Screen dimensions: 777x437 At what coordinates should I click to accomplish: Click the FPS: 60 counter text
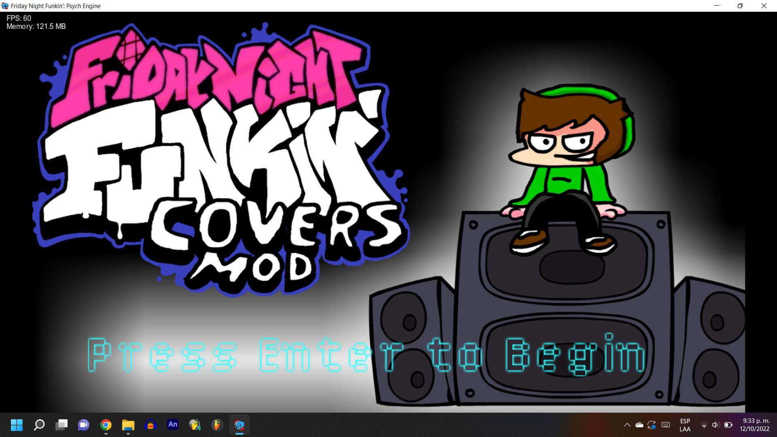[19, 18]
